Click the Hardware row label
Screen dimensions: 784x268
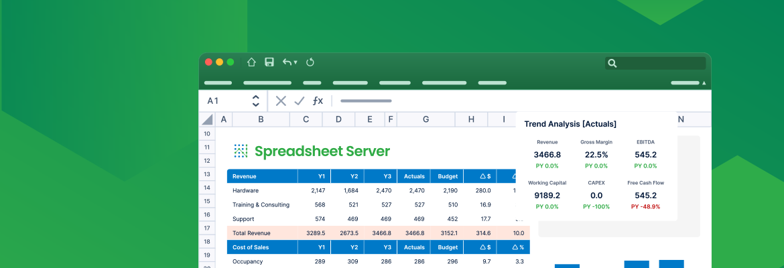(245, 190)
